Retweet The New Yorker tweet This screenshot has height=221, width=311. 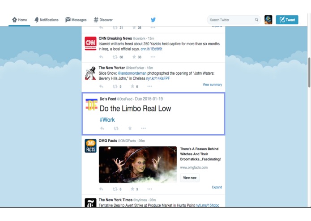pyautogui.click(x=115, y=86)
